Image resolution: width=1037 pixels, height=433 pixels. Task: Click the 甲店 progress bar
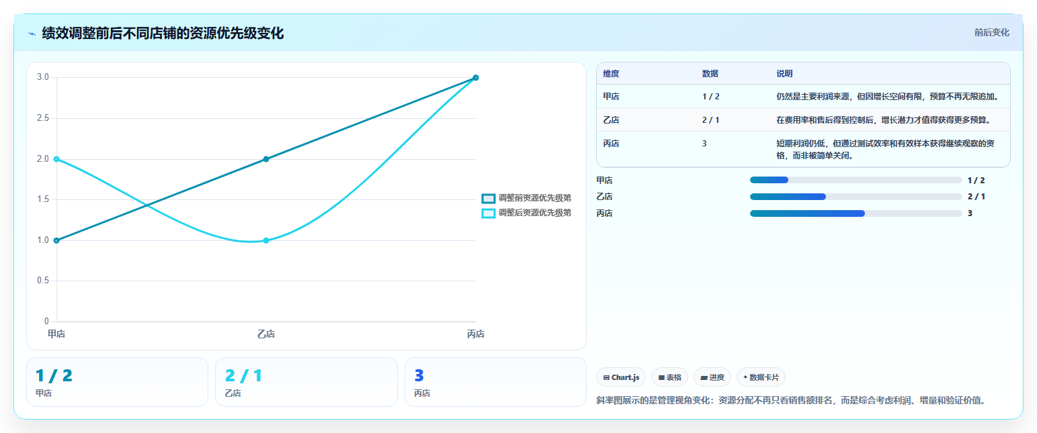point(856,180)
